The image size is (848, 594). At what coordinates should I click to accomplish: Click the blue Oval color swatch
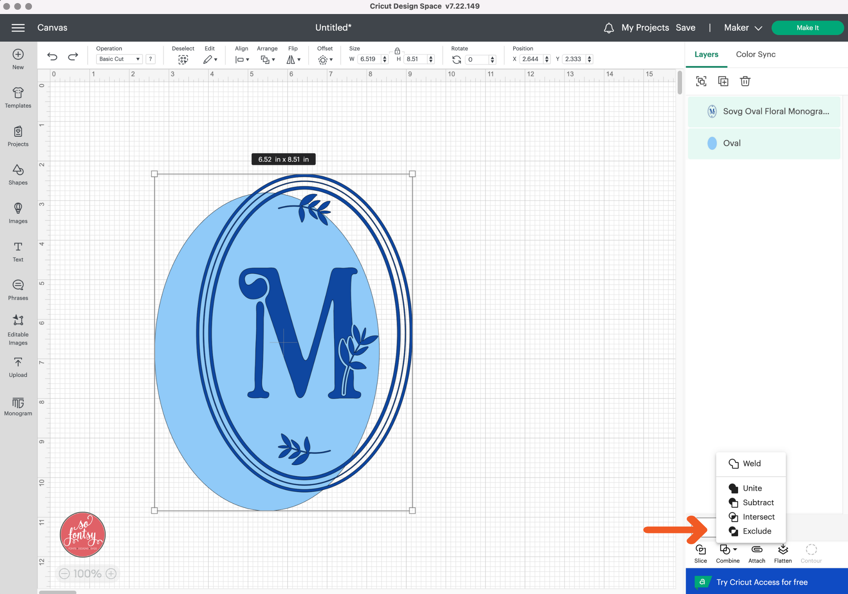tap(713, 143)
